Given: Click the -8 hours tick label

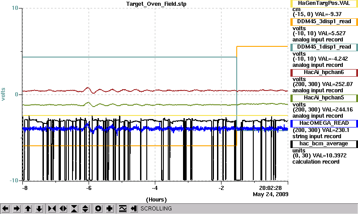Looking at the screenshot, I should pyautogui.click(x=25, y=188).
